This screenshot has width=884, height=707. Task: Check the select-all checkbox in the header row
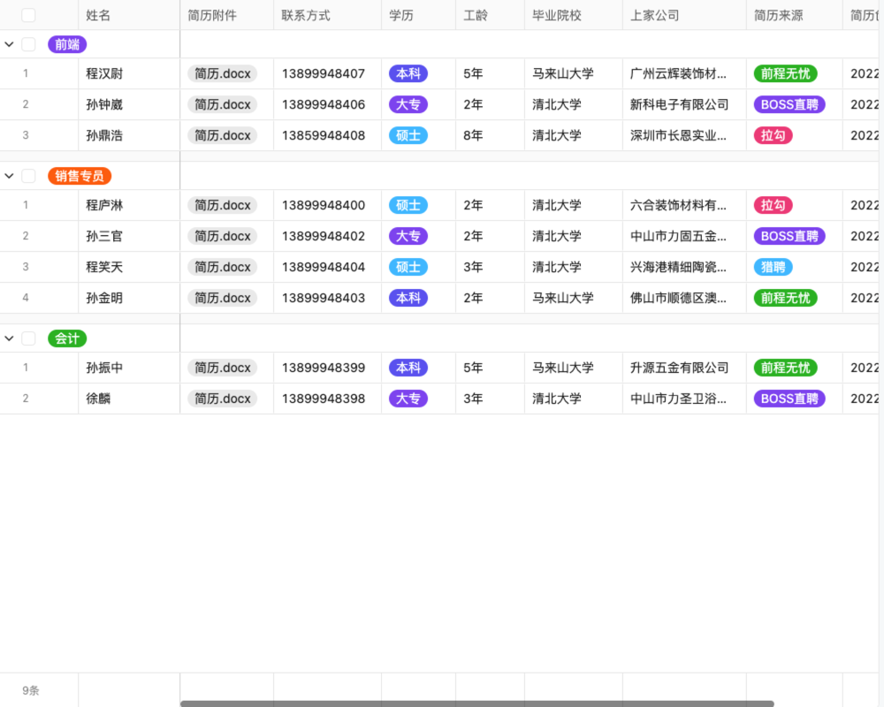coord(29,14)
